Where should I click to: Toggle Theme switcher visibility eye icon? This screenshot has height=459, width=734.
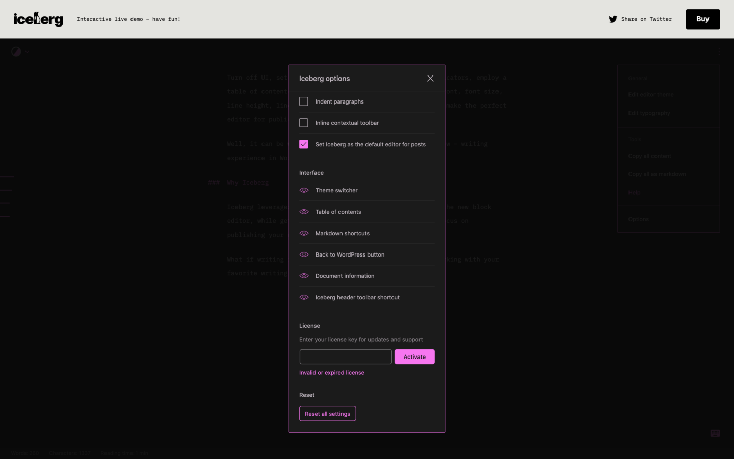(x=304, y=190)
